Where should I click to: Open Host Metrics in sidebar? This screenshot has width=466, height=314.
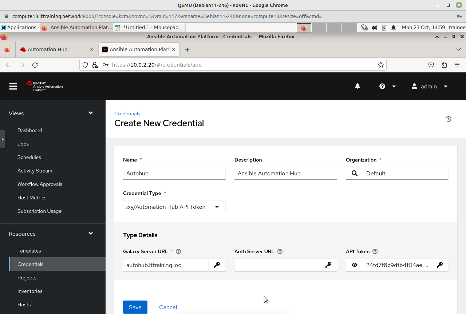pos(32,198)
